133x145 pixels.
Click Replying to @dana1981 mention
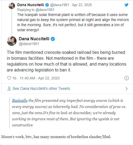tap(36, 10)
